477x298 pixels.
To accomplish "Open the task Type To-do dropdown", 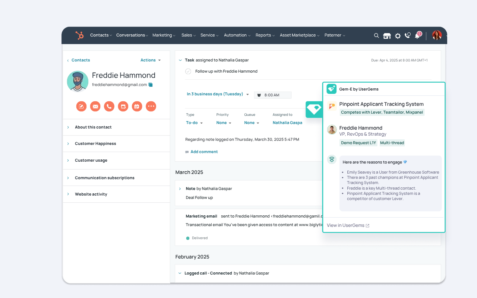I will pyautogui.click(x=194, y=123).
